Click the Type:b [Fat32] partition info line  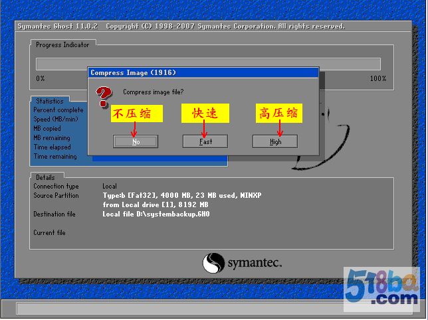[x=182, y=195]
